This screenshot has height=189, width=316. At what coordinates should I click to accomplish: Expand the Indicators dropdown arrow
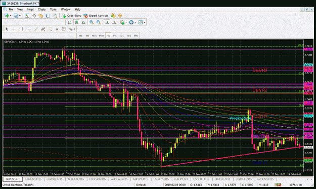pos(126,22)
